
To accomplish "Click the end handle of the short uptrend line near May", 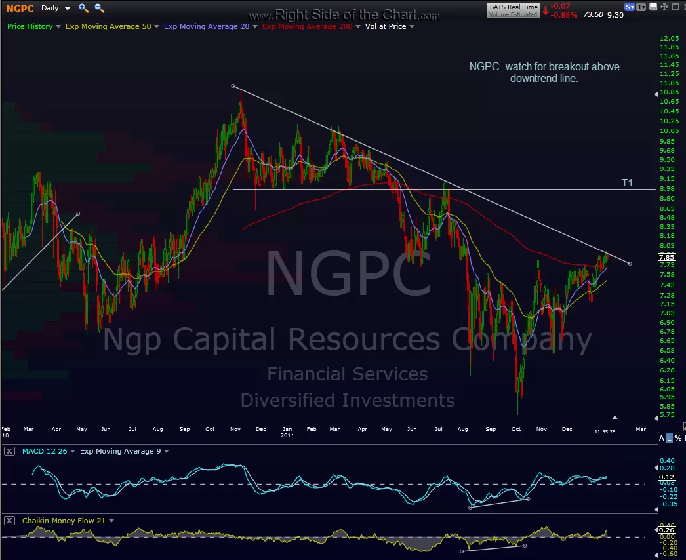I will pyautogui.click(x=78, y=214).
